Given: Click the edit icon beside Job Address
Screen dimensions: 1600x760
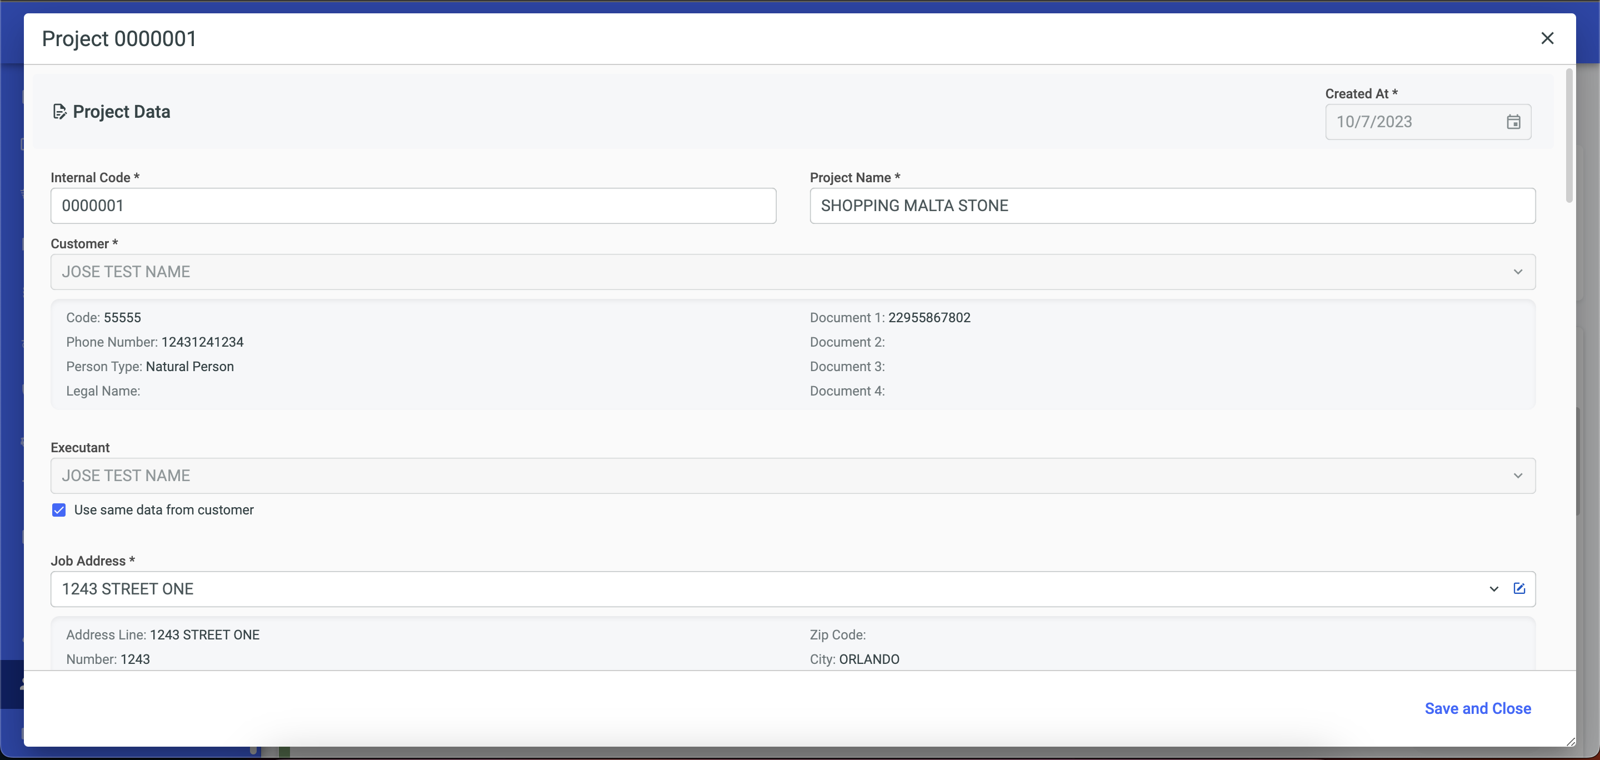Looking at the screenshot, I should 1519,589.
